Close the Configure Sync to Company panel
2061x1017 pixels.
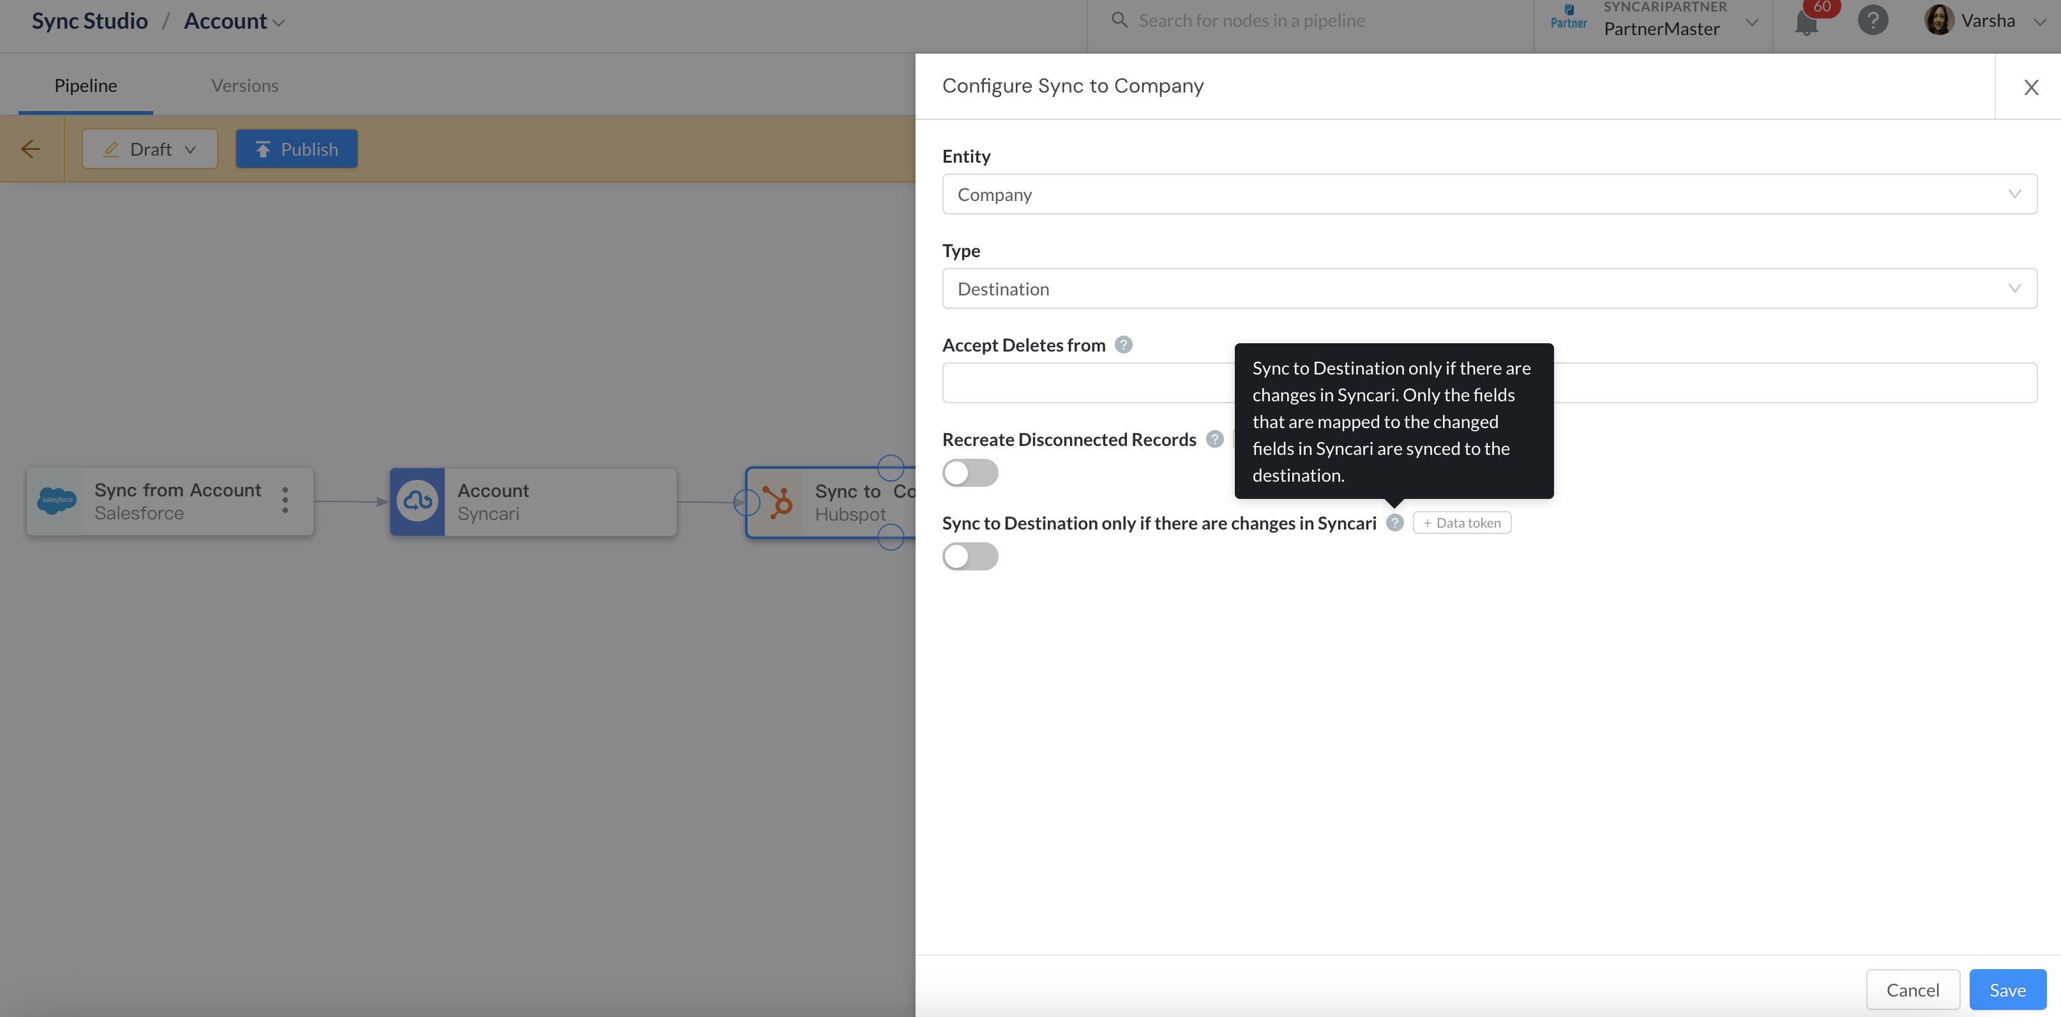2030,87
